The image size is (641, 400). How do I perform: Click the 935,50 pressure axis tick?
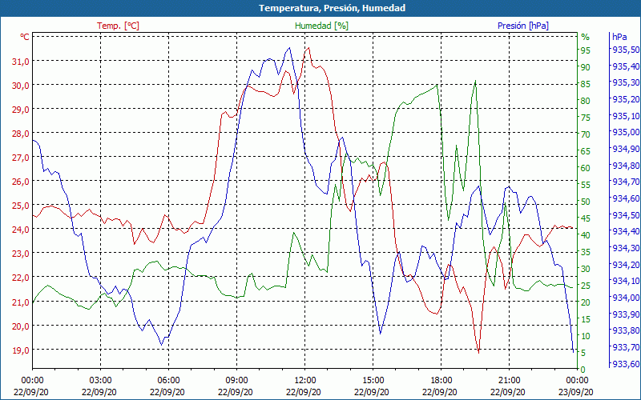tap(625, 50)
